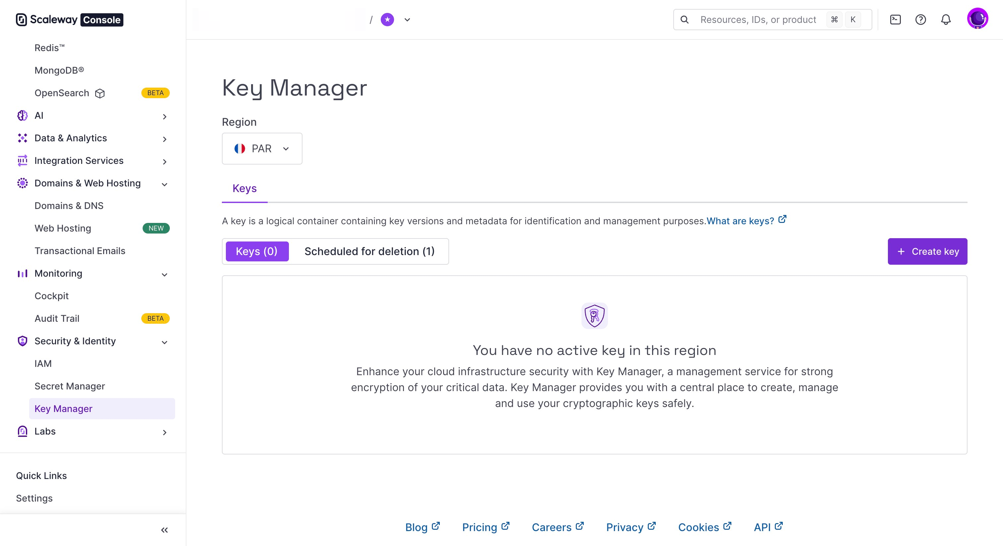Expand the AI sidebar section

click(x=164, y=116)
